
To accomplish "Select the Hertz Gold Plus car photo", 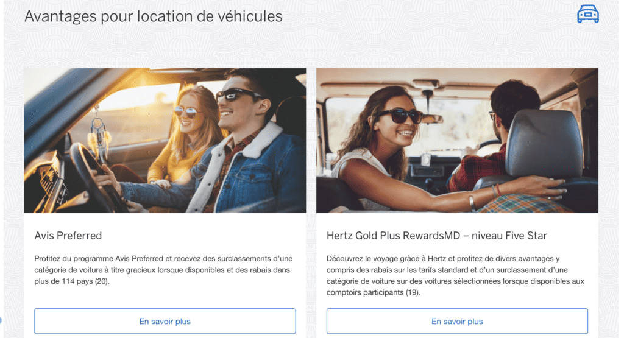I will (x=457, y=140).
